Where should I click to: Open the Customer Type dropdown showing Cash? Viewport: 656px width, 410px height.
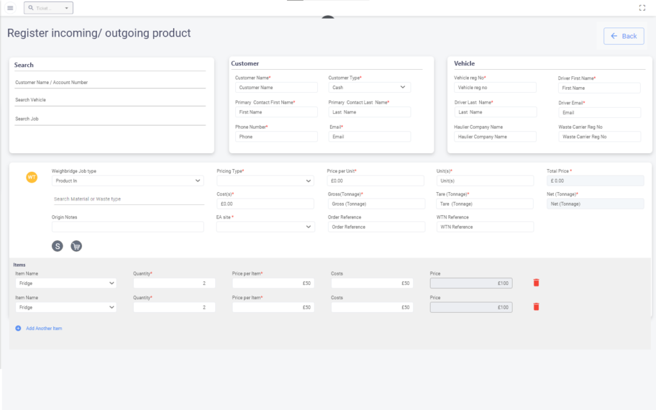[x=369, y=86]
